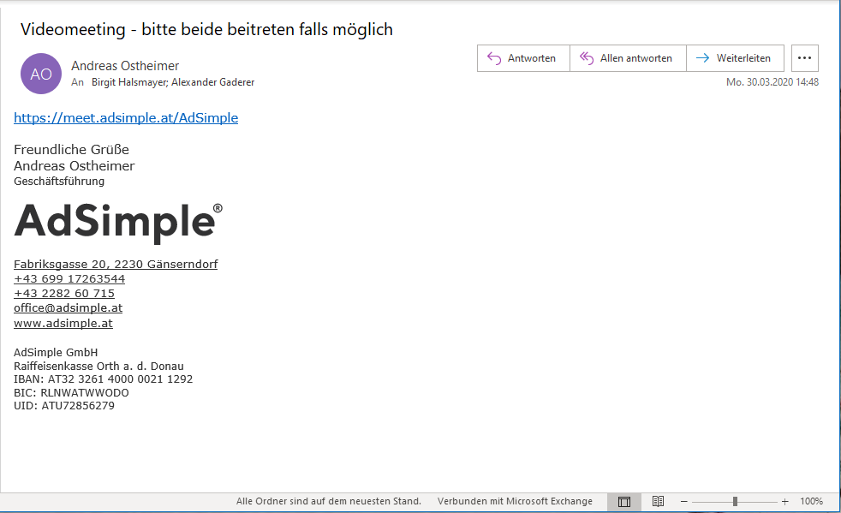Select recipient Birgit Halsmayer
Screen dimensions: 841x513
coord(128,82)
